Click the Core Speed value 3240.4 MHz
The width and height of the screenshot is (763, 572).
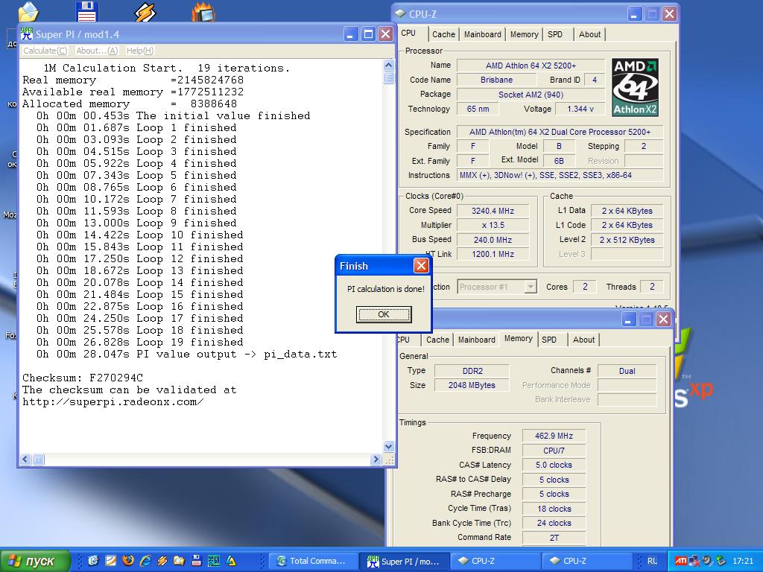[x=493, y=211]
